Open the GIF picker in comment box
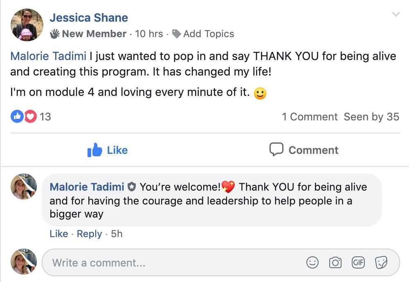Image resolution: width=409 pixels, height=282 pixels. [358, 262]
